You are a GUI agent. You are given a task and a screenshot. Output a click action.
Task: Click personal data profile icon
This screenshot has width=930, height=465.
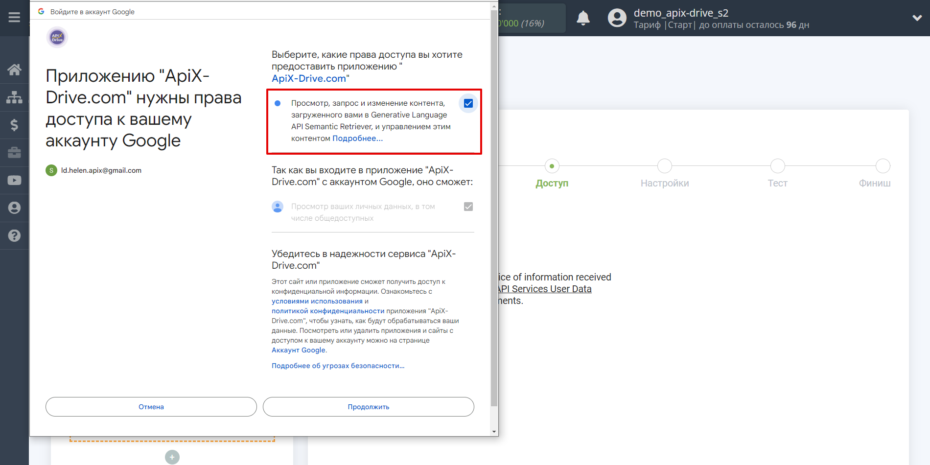[x=278, y=207]
